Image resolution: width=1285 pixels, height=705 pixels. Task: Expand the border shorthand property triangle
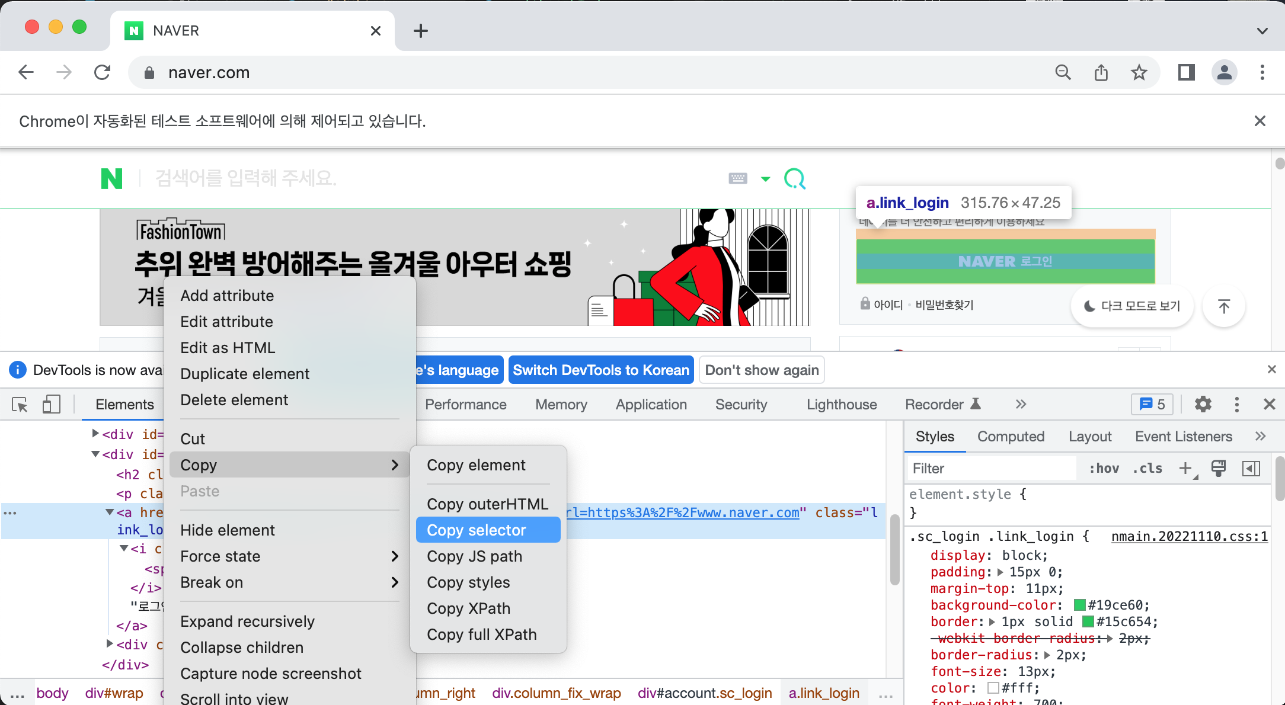pos(992,622)
